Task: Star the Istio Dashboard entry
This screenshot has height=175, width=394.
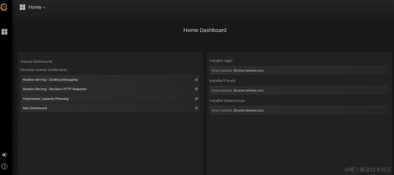Action: point(196,108)
